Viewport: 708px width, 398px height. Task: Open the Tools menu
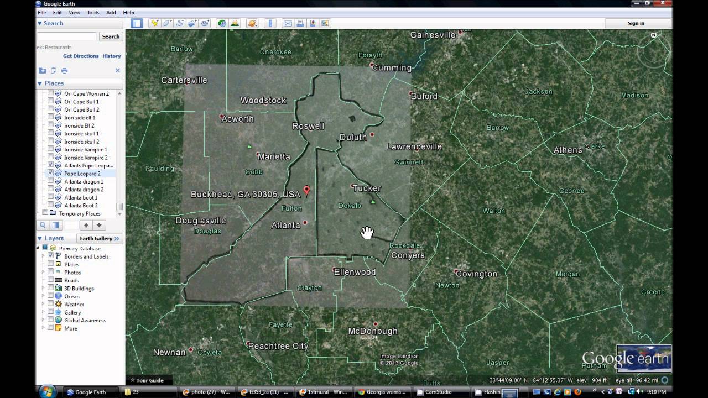pos(93,12)
